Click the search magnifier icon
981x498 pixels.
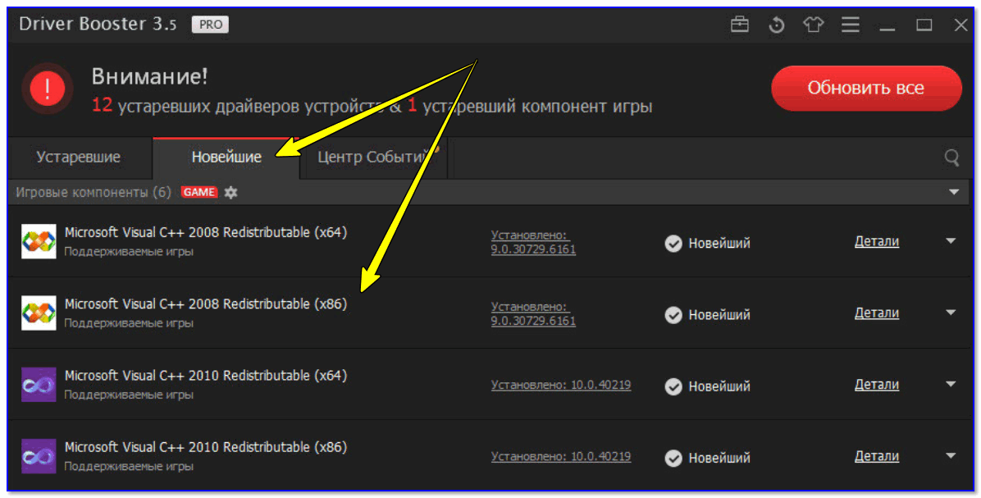[x=951, y=157]
